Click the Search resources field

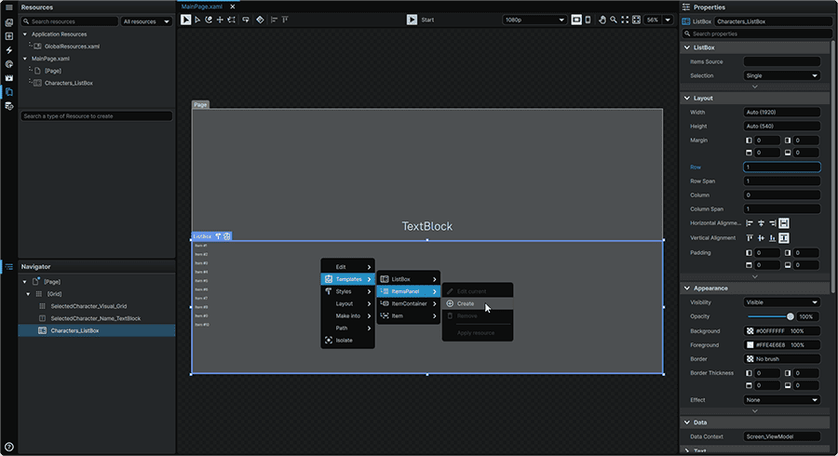(x=70, y=21)
